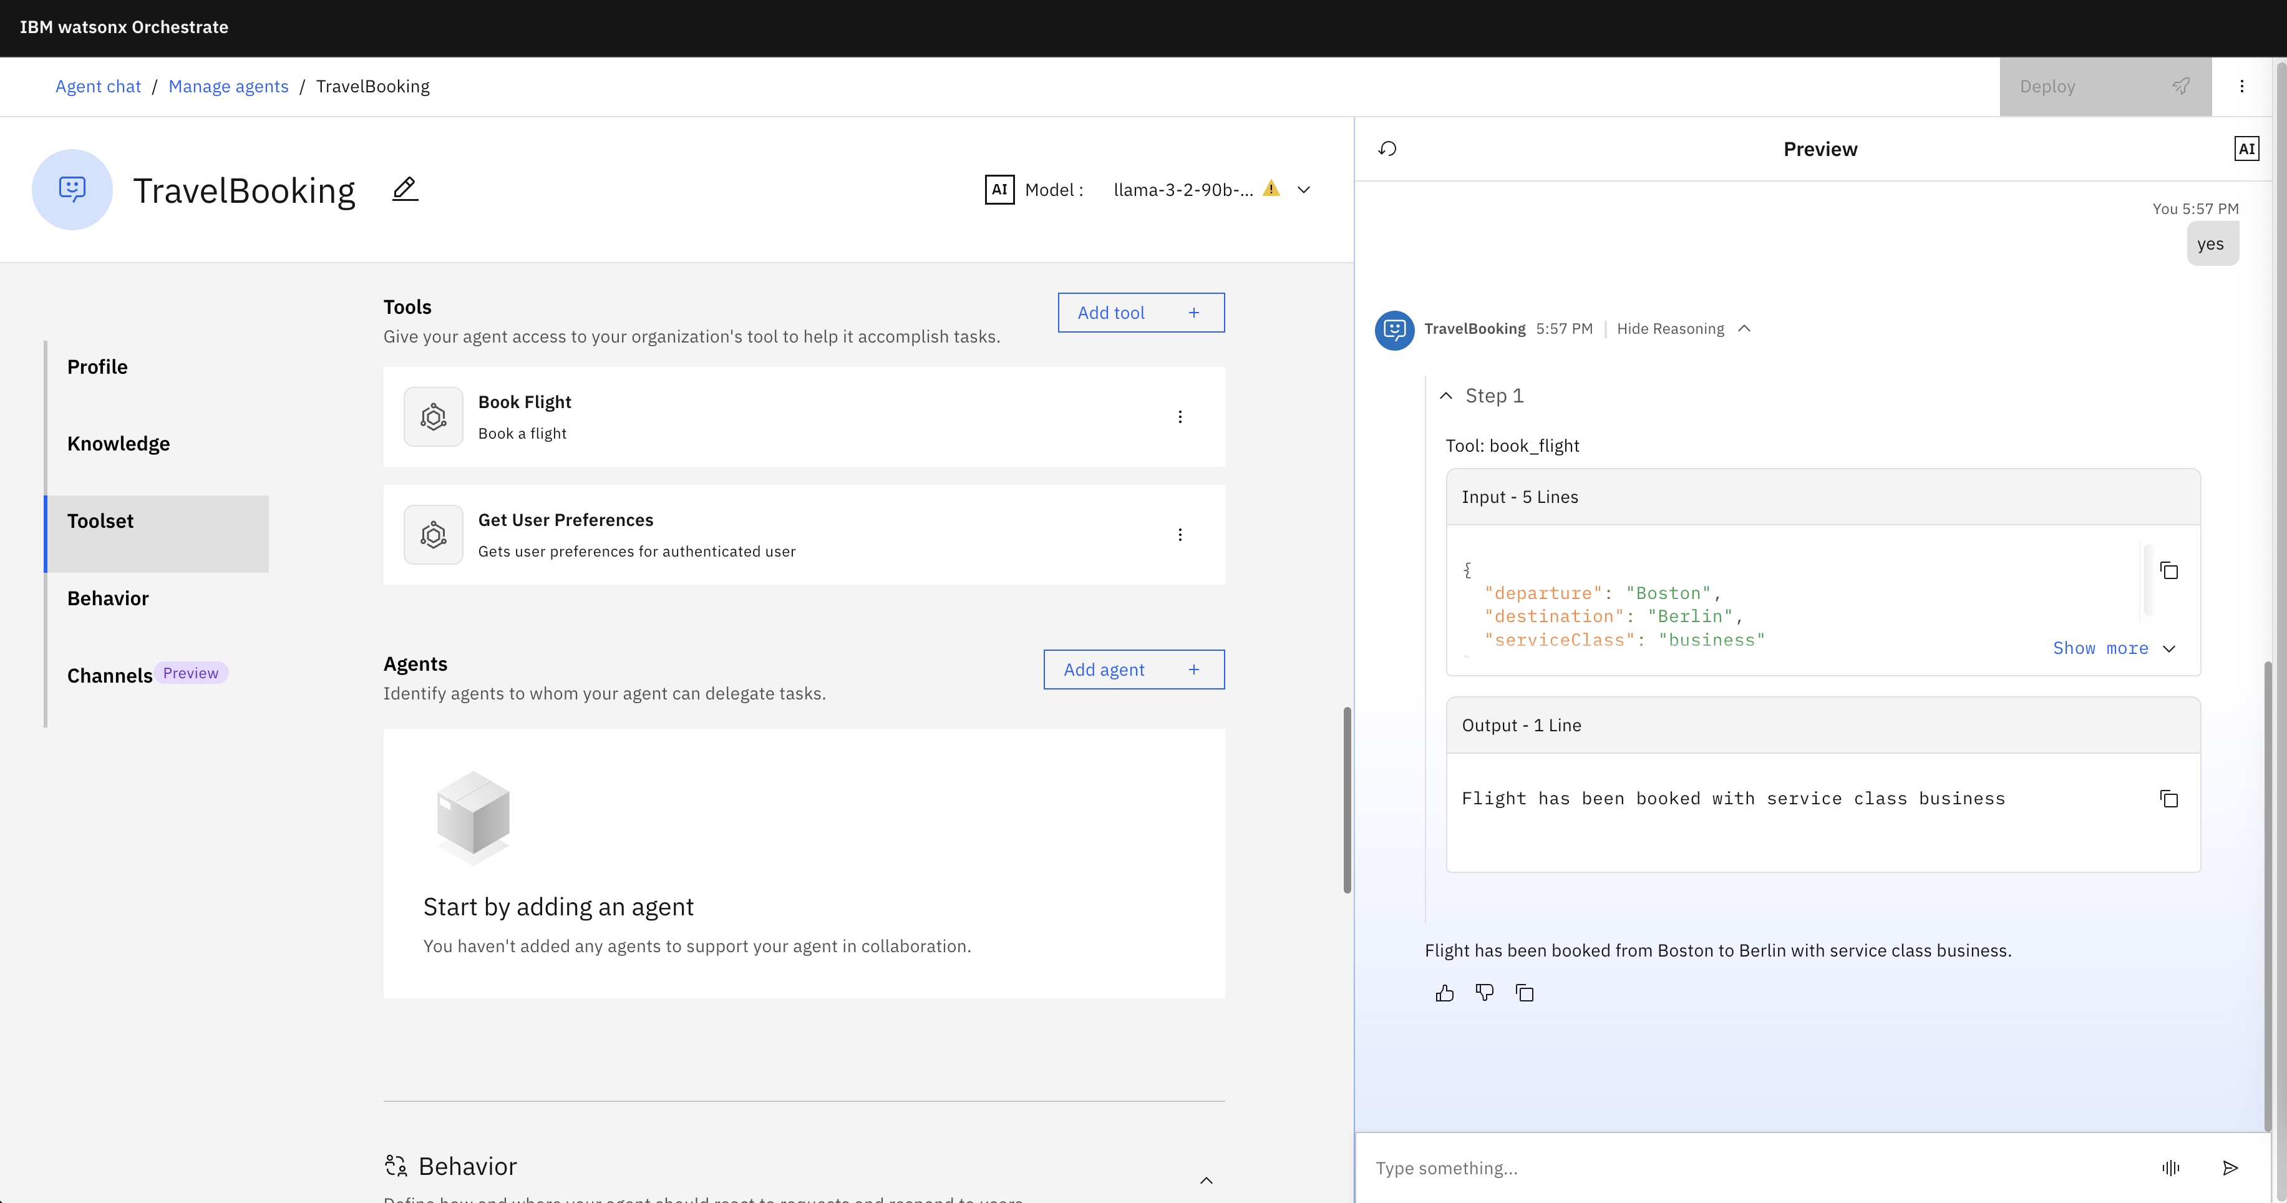Copy the book_flight tool input JSON

[2169, 571]
